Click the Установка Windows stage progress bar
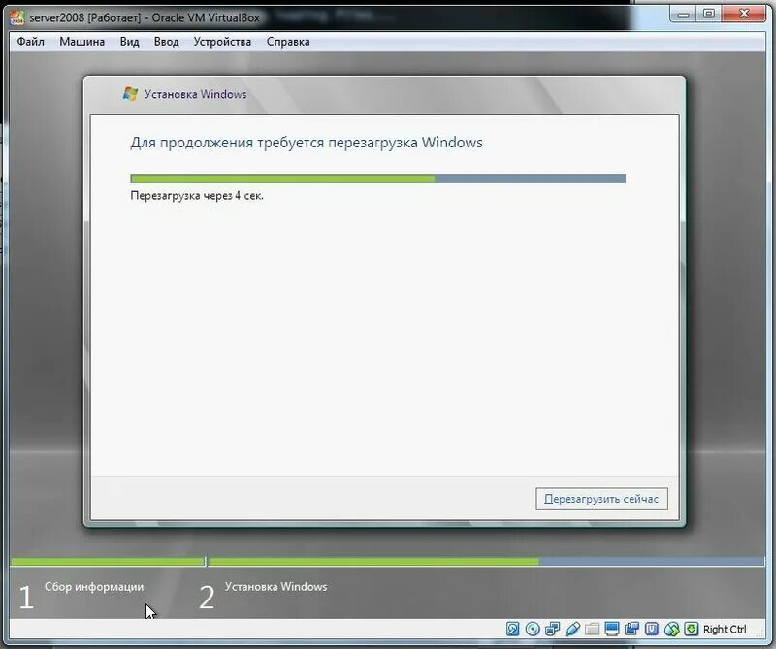776x649 pixels. pos(487,562)
